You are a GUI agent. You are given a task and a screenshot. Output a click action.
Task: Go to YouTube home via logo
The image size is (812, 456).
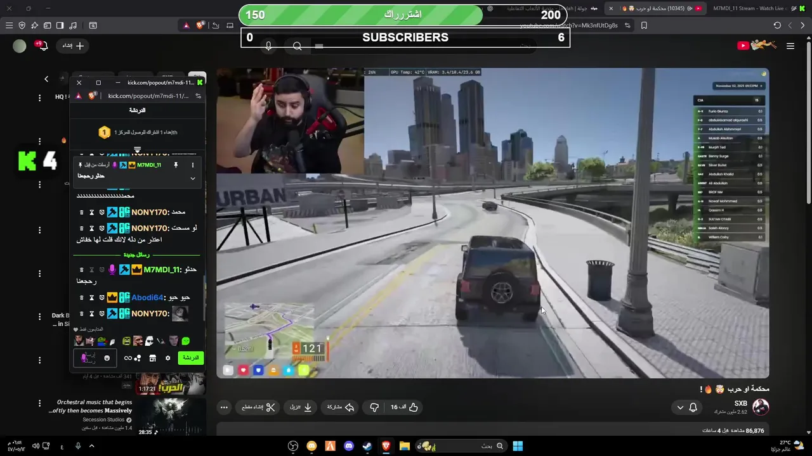[757, 45]
